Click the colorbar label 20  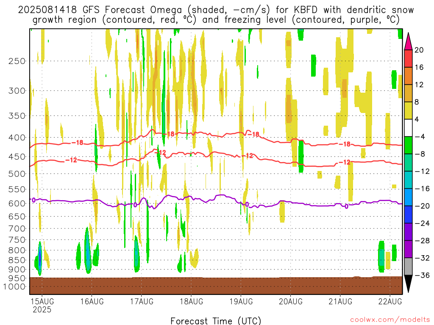419,50
